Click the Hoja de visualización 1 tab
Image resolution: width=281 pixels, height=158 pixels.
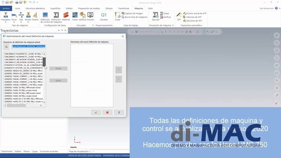(79, 151)
